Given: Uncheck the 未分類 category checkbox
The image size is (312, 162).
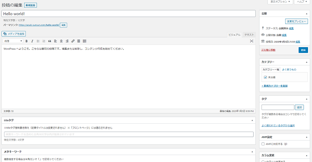Looking at the screenshot, I should coord(265,77).
